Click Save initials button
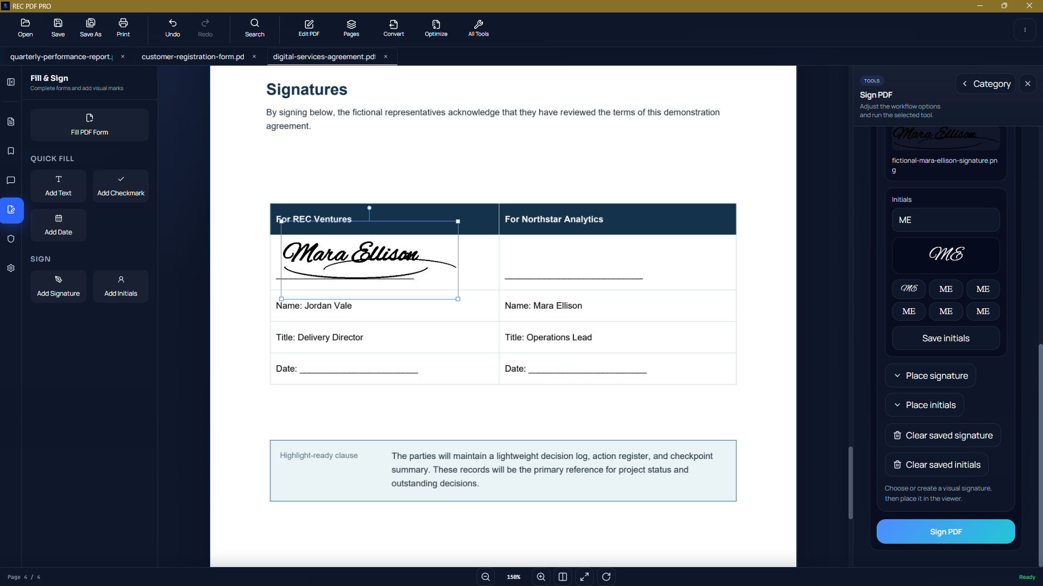This screenshot has height=586, width=1043. [x=946, y=338]
